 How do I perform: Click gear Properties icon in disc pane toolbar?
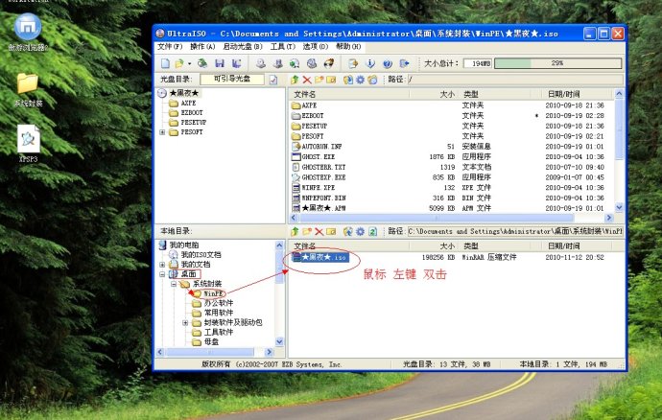click(360, 80)
